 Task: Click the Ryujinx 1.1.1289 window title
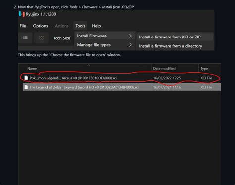tap(41, 14)
